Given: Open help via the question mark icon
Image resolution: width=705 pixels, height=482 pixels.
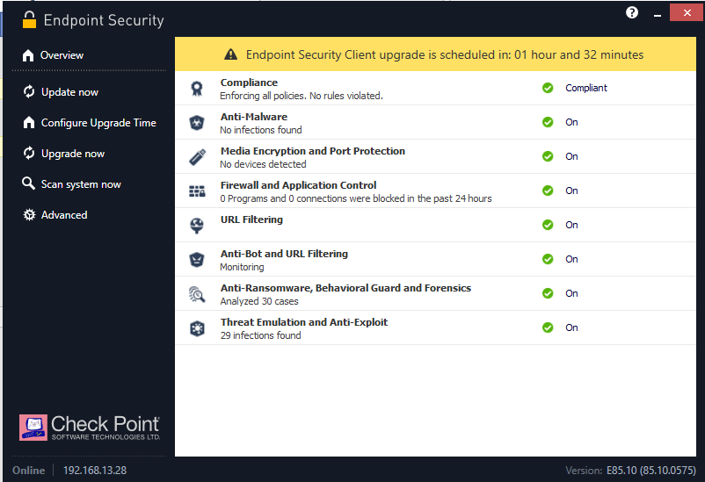Looking at the screenshot, I should point(632,12).
